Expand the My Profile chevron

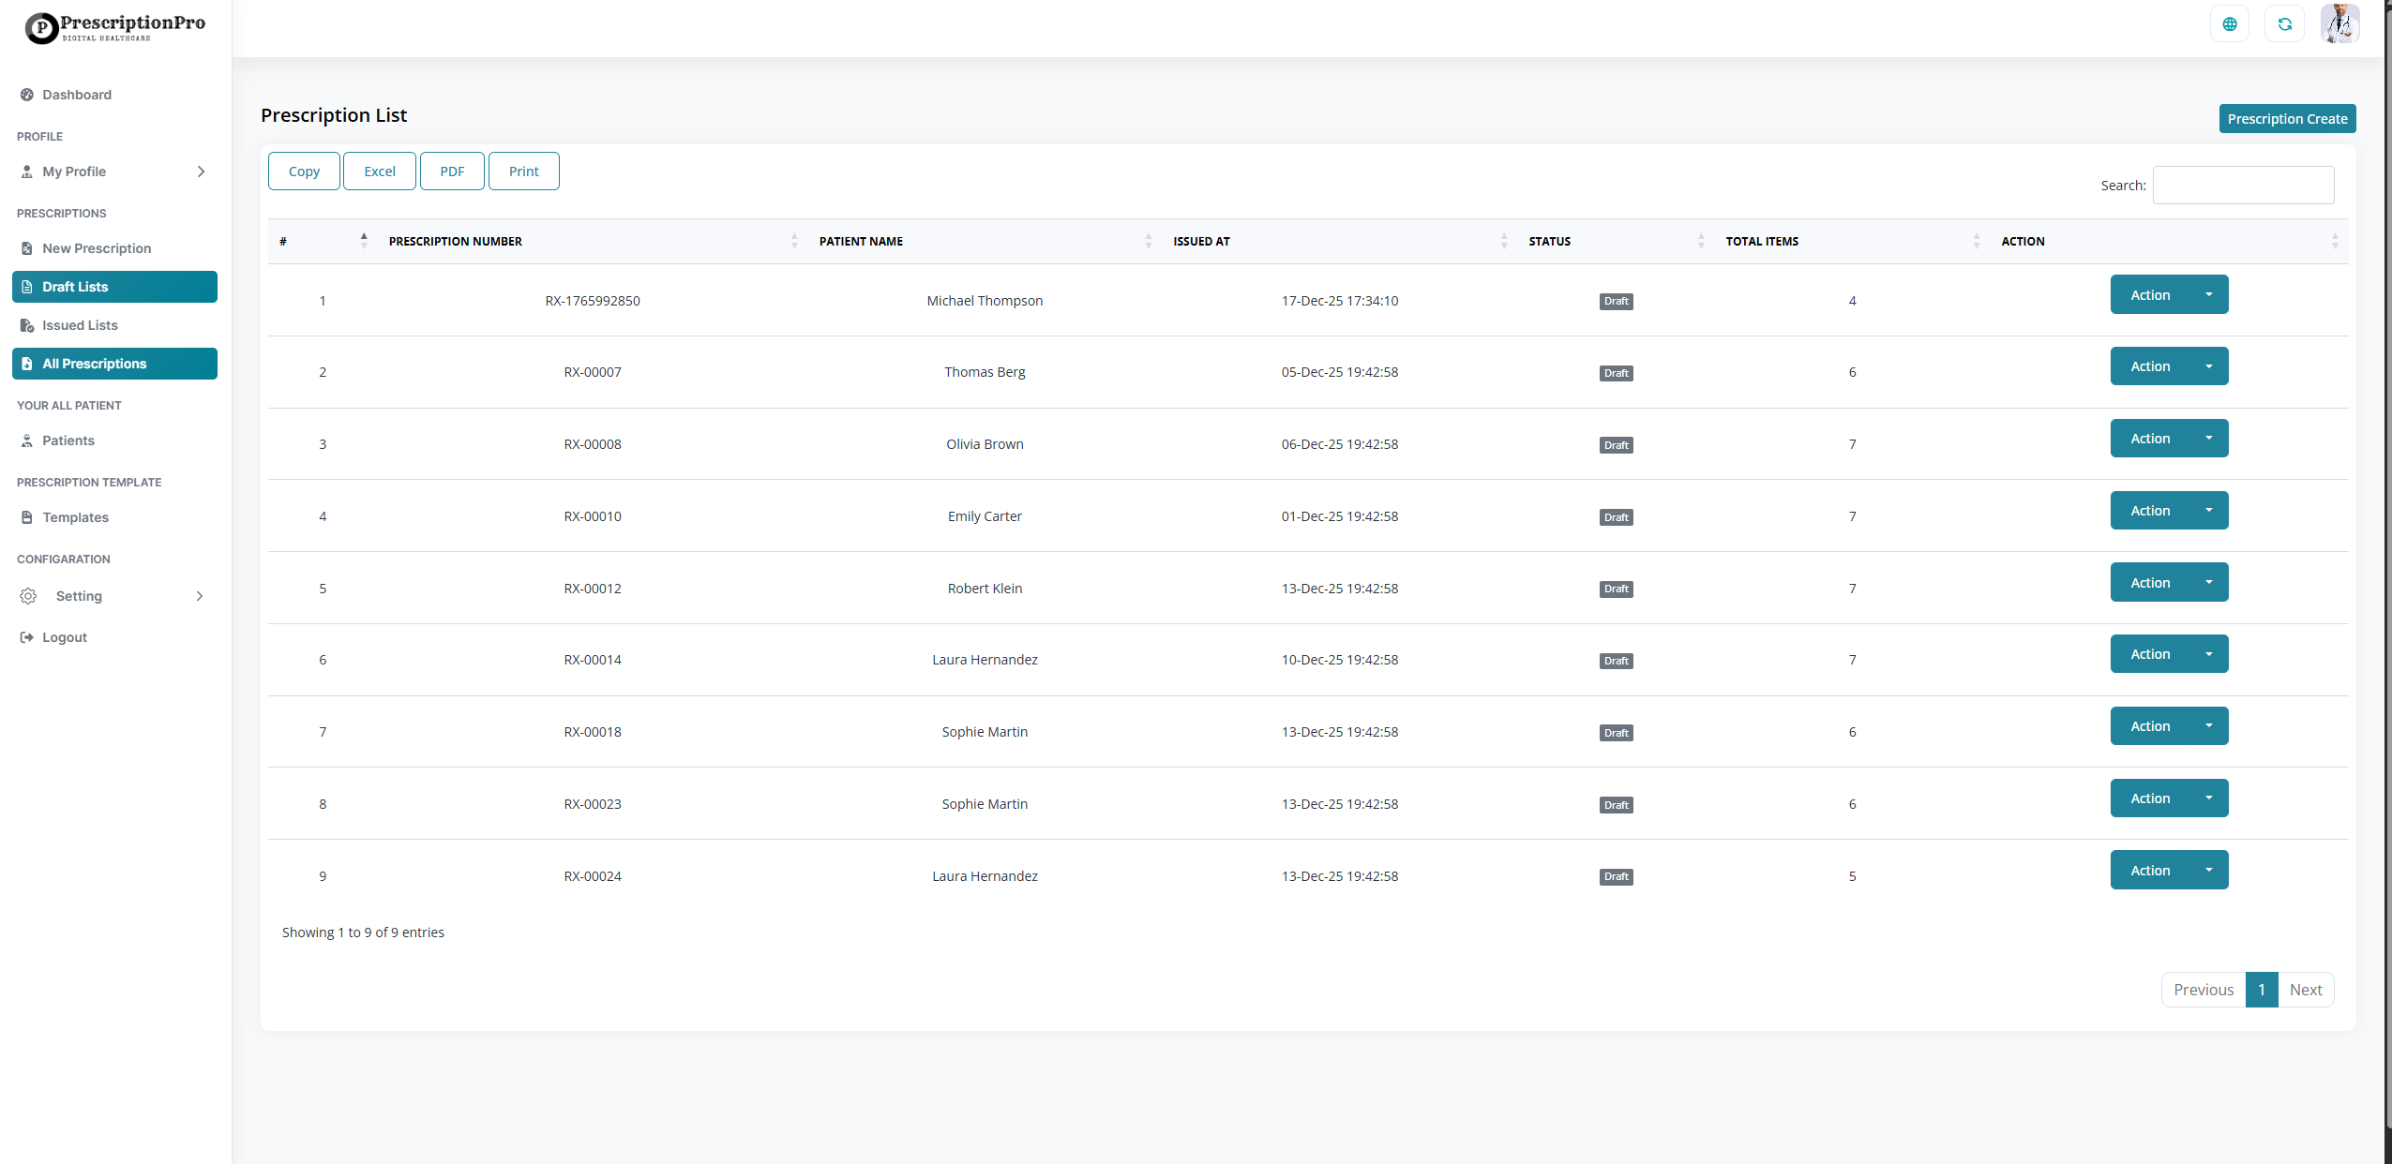click(201, 172)
